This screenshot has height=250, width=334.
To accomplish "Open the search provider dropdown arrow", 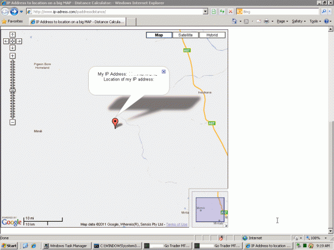I will 330,12.
